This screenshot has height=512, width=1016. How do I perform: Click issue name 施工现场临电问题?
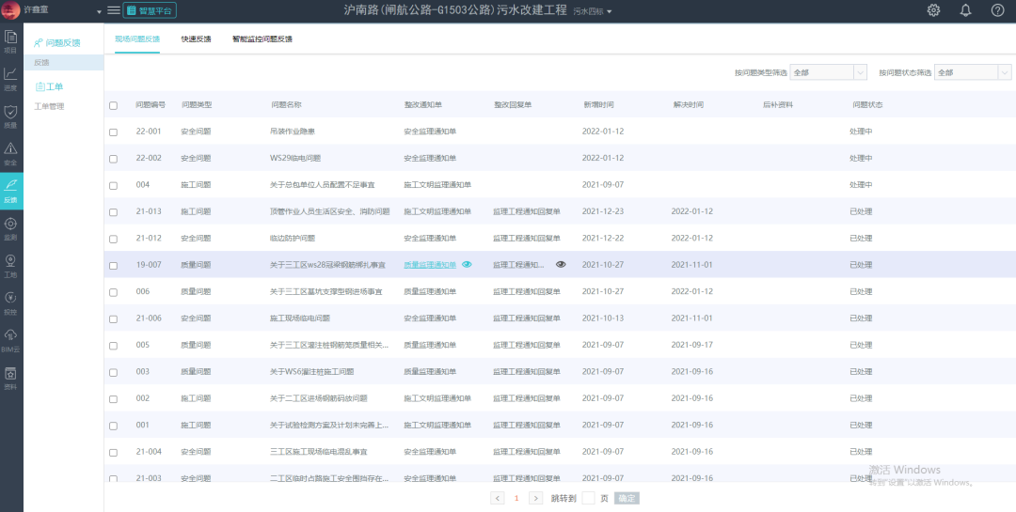pyautogui.click(x=300, y=318)
